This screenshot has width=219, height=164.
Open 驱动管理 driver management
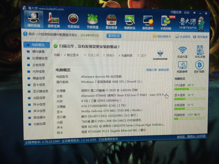point(111,22)
